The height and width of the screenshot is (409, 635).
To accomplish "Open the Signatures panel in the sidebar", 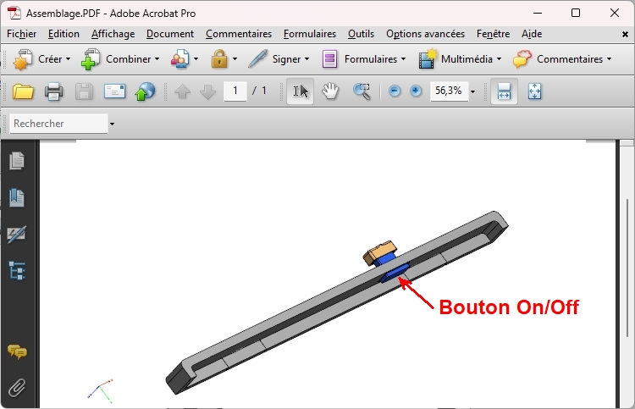I will [x=16, y=235].
